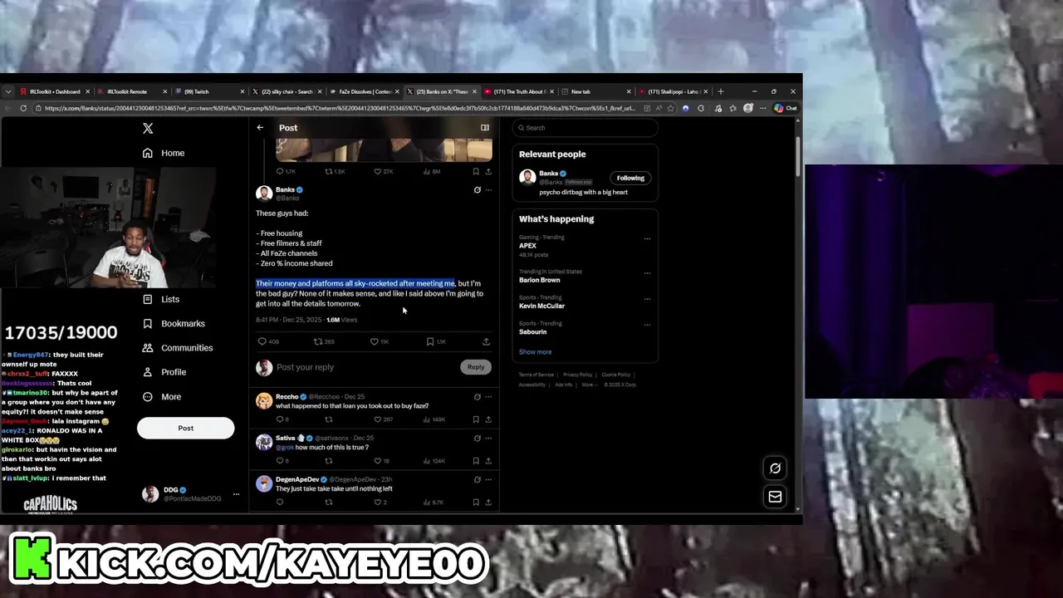
Task: Click the white Post button in the sidebar
Action: 185,429
